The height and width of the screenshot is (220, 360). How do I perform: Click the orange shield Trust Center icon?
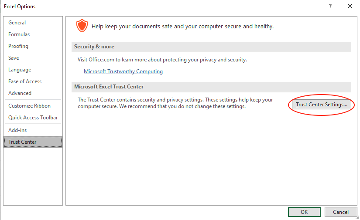82,26
